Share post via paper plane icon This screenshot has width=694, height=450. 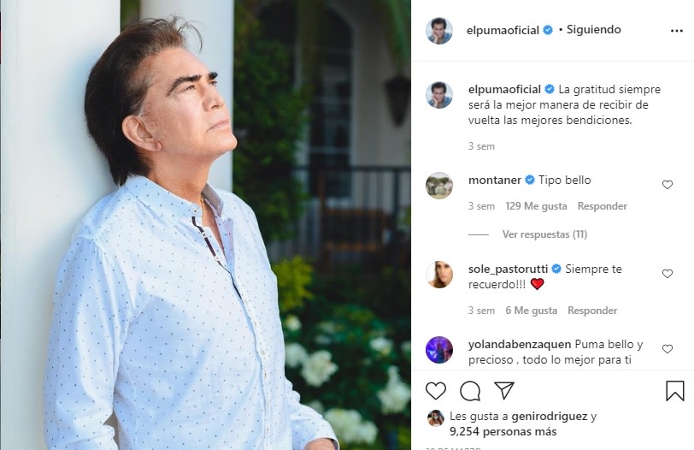pyautogui.click(x=504, y=391)
